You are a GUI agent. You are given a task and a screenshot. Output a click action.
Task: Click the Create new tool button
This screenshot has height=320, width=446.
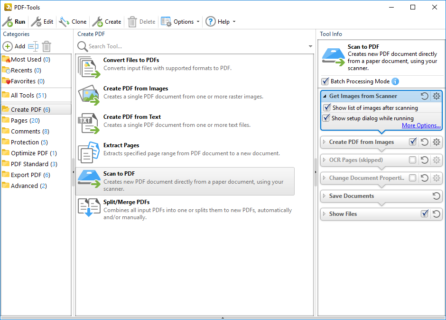(107, 22)
